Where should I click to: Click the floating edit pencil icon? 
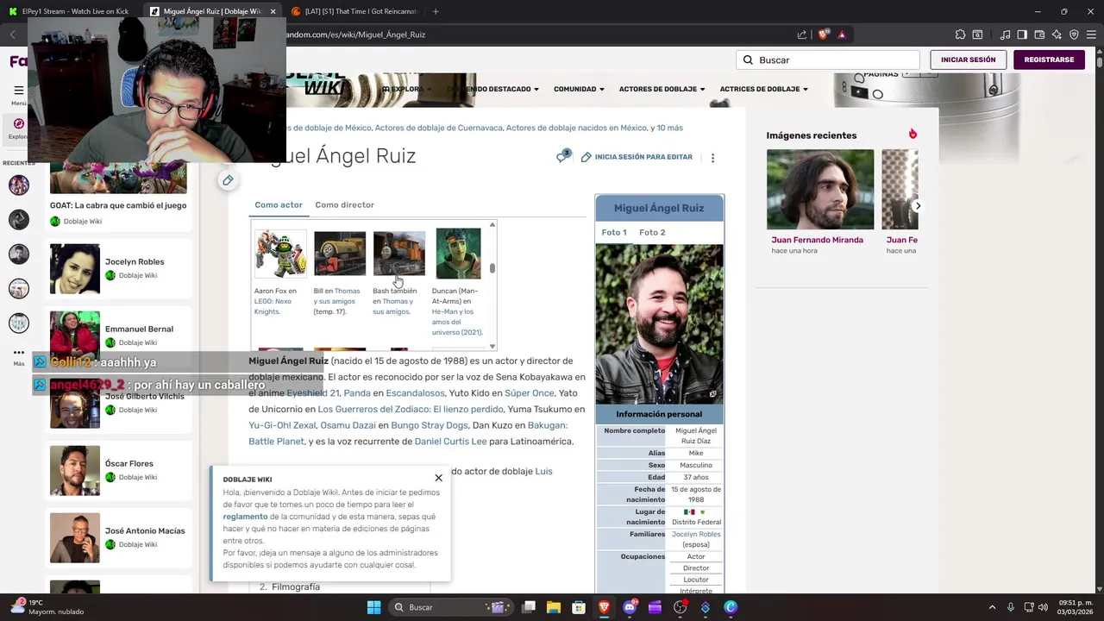pos(228,180)
